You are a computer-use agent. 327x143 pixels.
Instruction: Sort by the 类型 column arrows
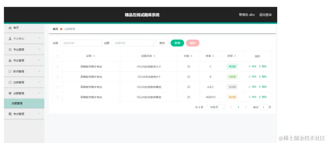(x=235, y=56)
